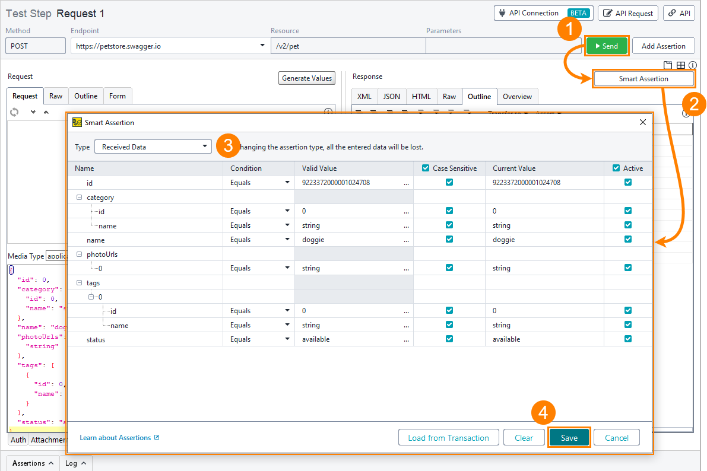Toggle the Active header checkbox

(616, 168)
